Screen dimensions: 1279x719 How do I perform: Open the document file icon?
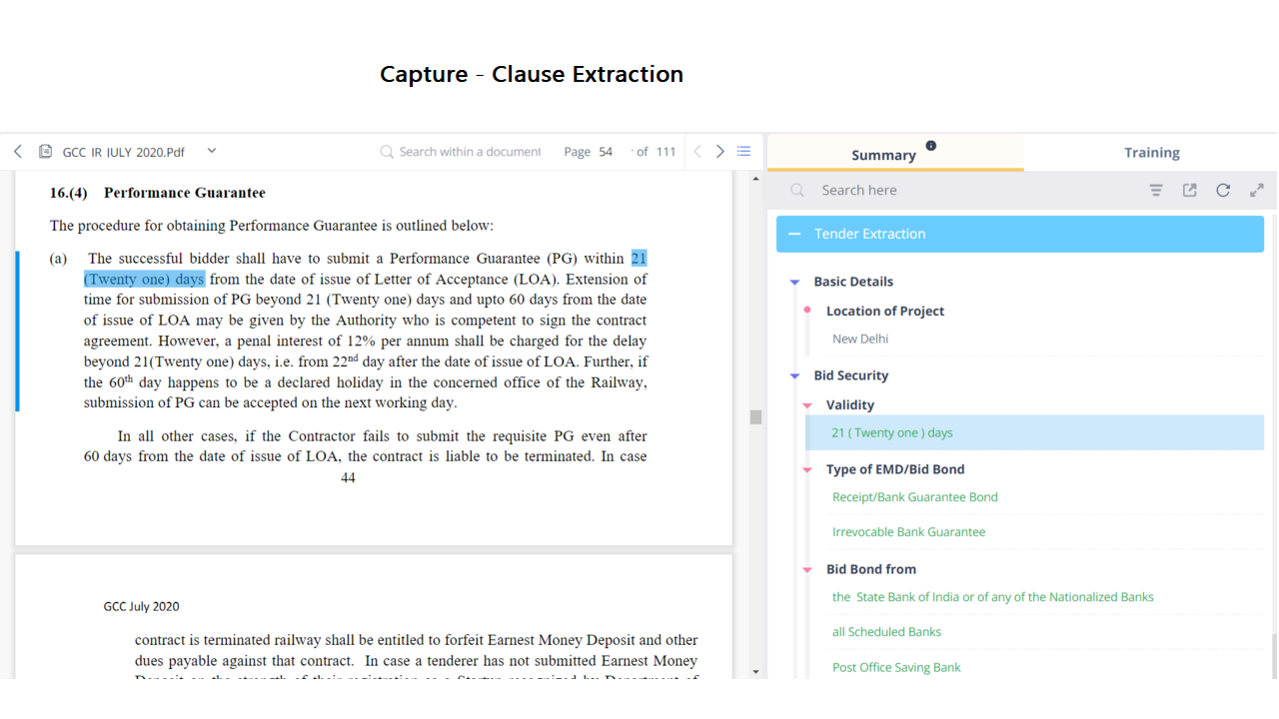[45, 152]
